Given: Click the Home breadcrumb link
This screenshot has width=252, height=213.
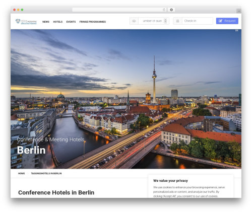Looking at the screenshot, I should point(21,173).
